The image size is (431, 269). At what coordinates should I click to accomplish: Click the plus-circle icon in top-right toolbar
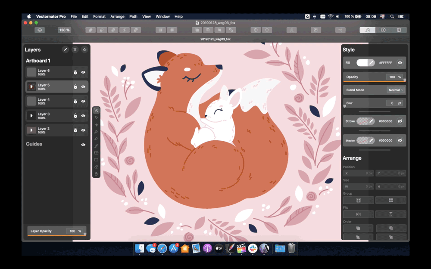(383, 30)
